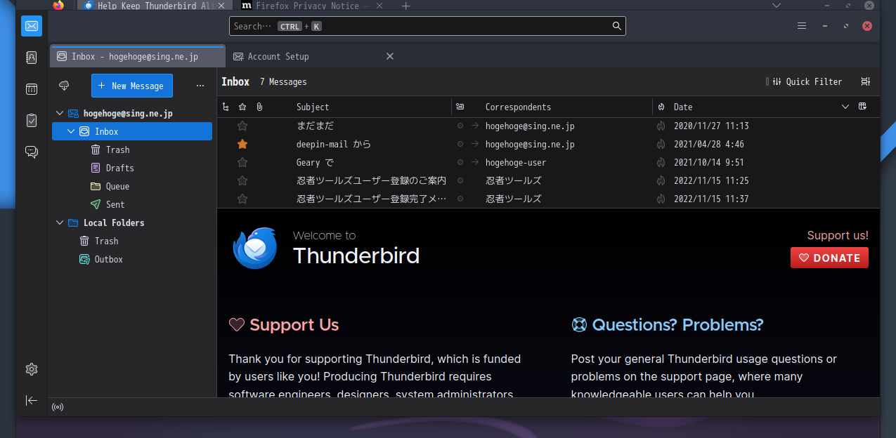The image size is (896, 438).
Task: Star the Geary で message
Action: tap(242, 162)
